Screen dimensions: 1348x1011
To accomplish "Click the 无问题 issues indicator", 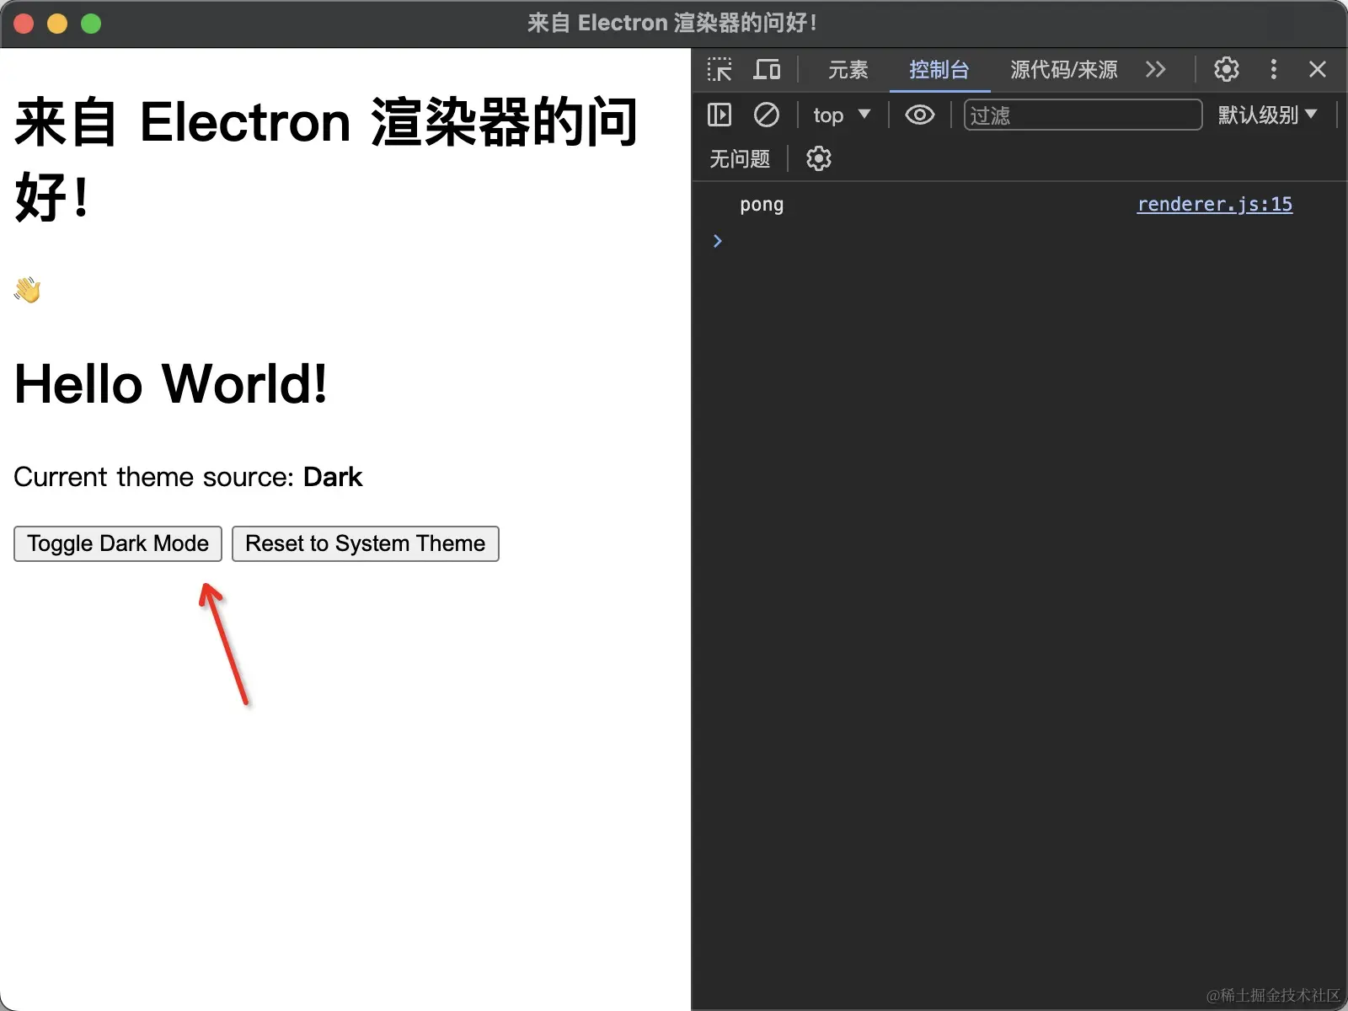I will 739,158.
